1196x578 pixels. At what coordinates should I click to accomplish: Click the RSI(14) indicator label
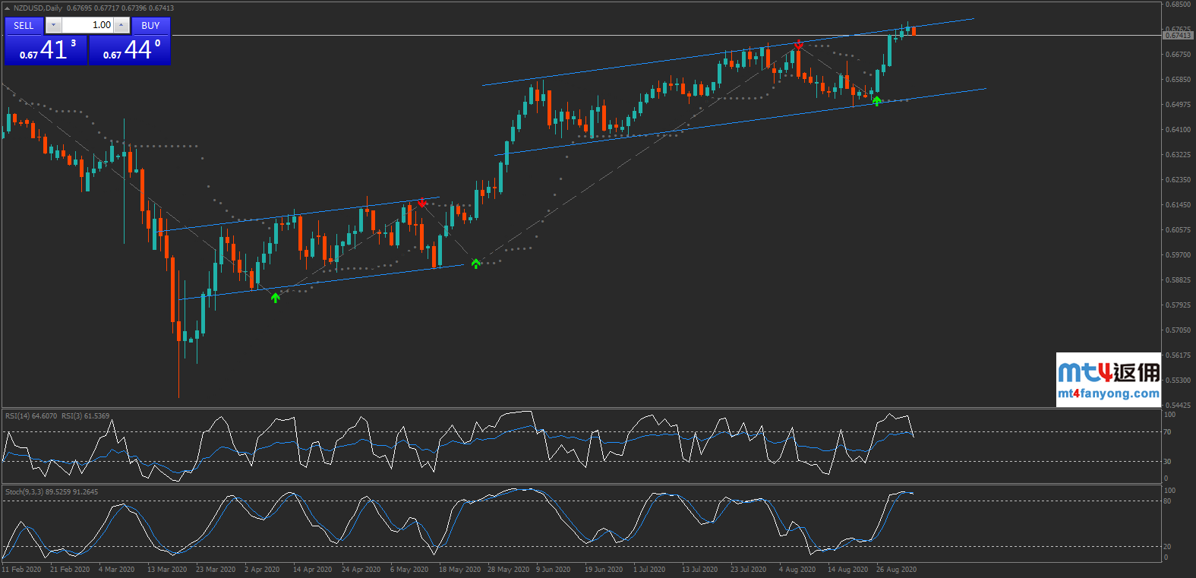[31, 416]
